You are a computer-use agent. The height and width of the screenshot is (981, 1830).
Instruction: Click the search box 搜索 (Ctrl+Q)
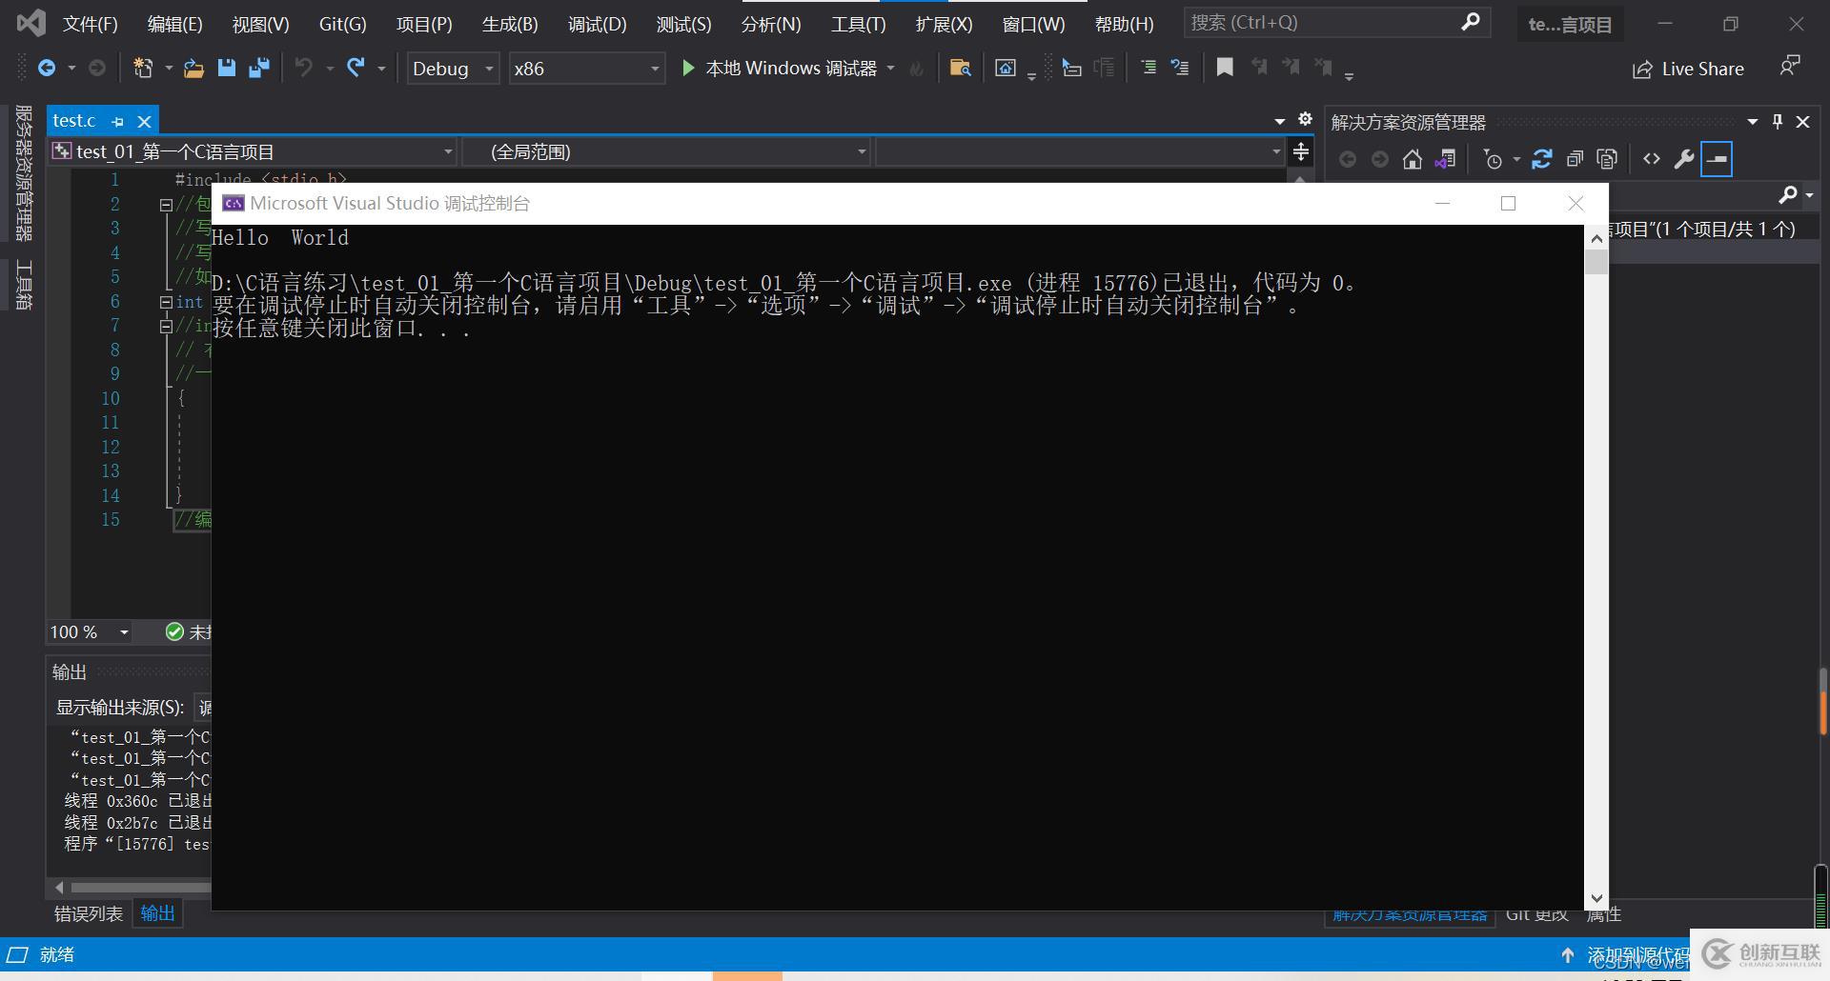click(1336, 22)
